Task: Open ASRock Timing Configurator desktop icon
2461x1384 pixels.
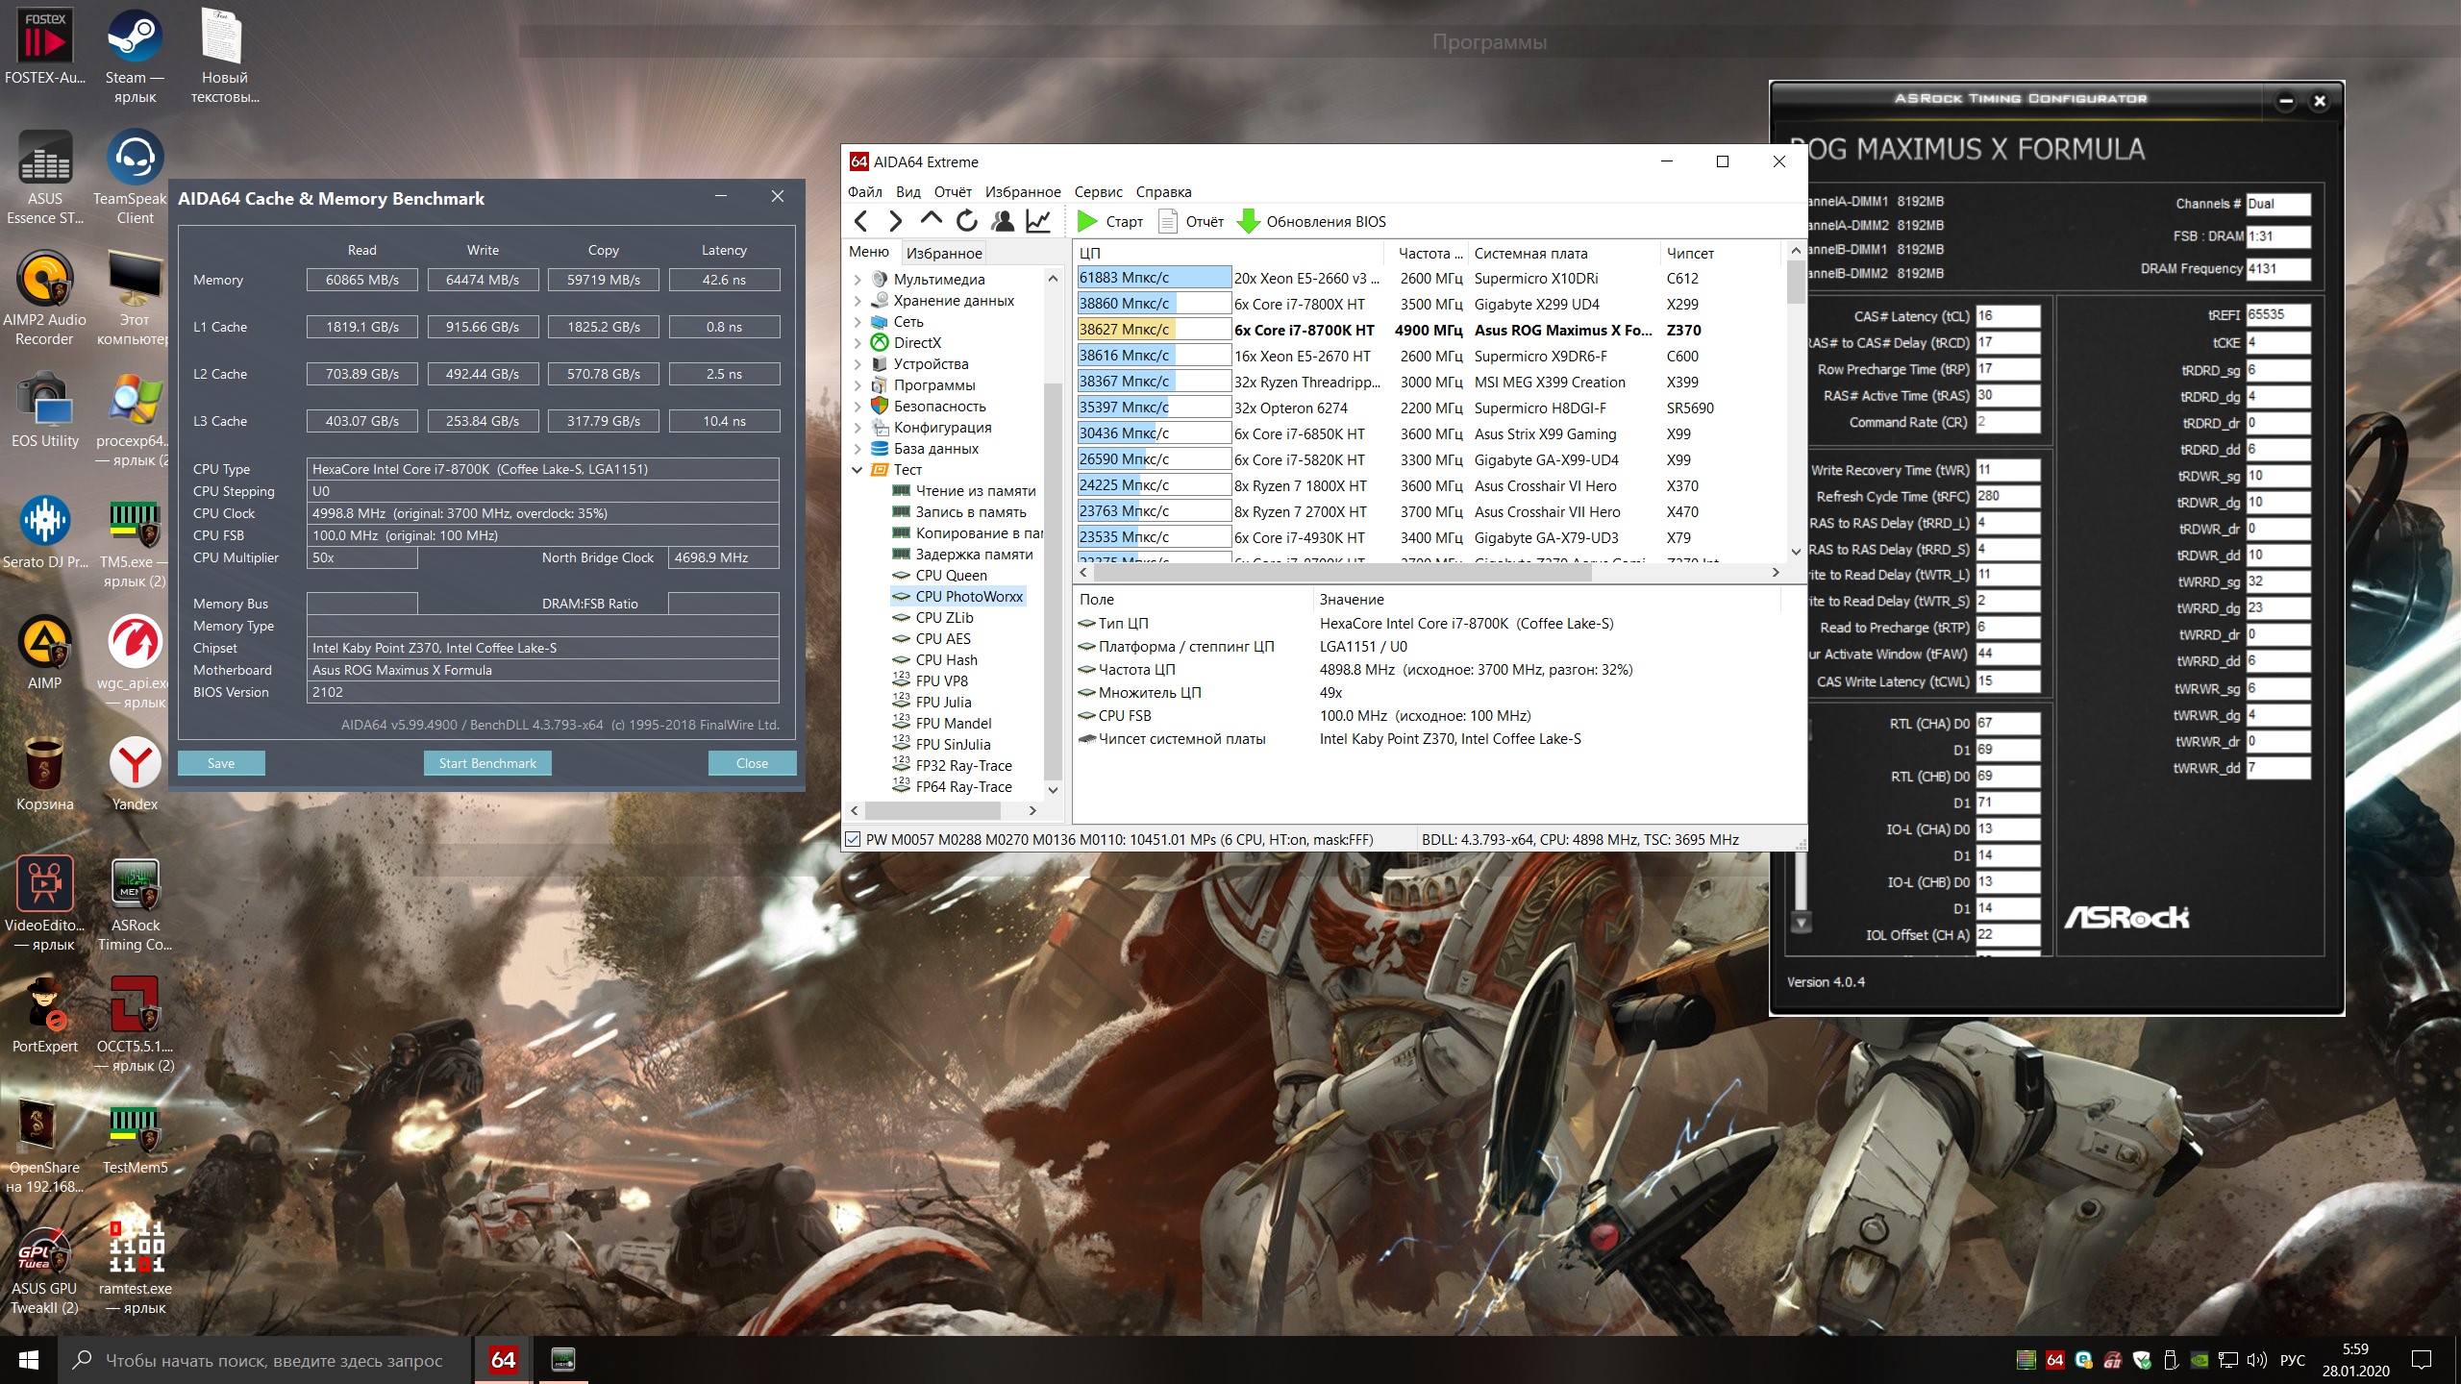Action: pyautogui.click(x=135, y=886)
